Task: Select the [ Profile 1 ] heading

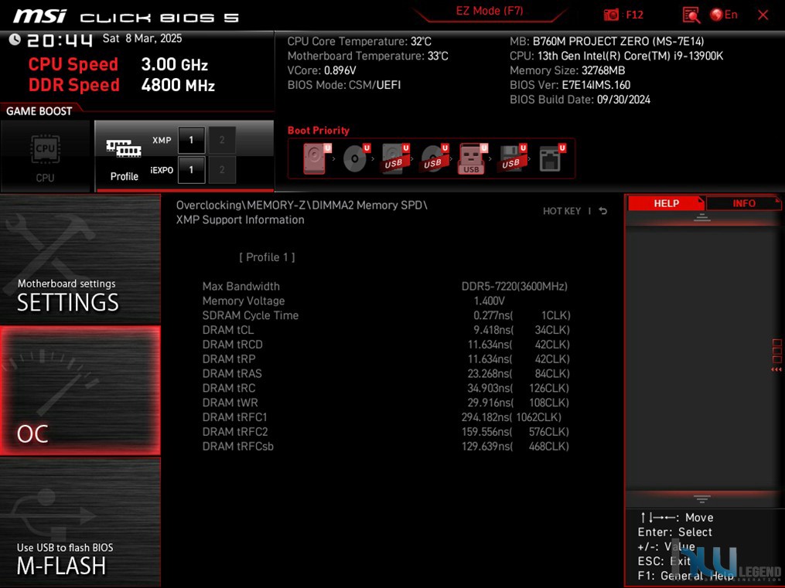Action: pos(267,257)
